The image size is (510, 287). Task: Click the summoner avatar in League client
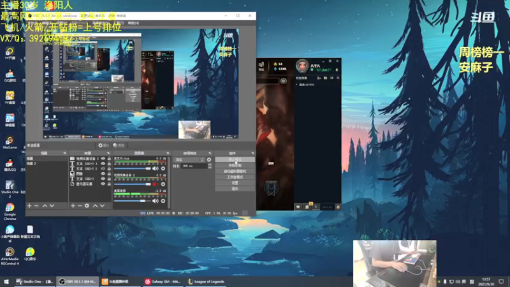click(x=302, y=66)
